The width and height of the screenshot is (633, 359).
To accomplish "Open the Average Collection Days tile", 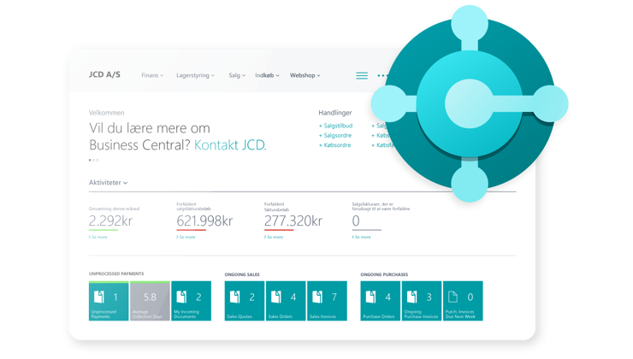I will [150, 301].
